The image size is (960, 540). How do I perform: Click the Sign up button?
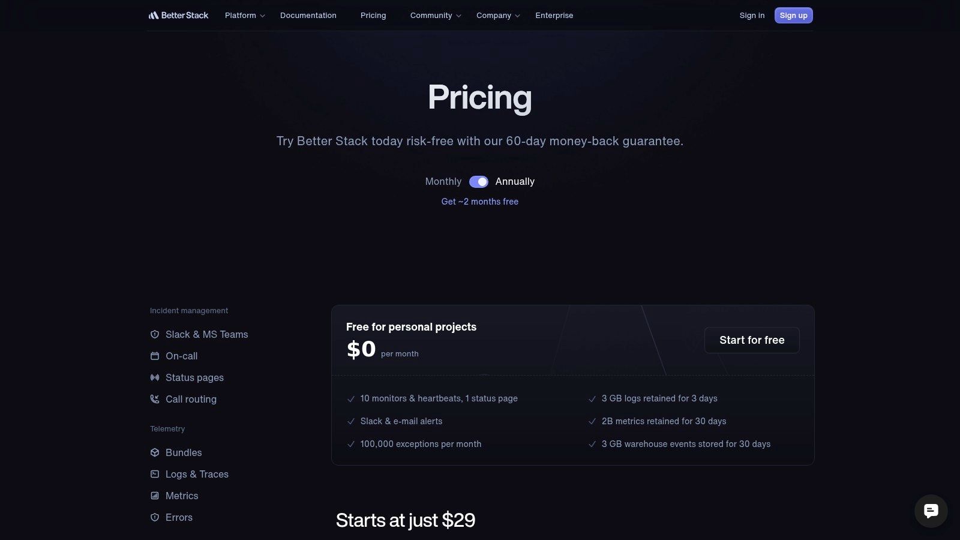(793, 15)
